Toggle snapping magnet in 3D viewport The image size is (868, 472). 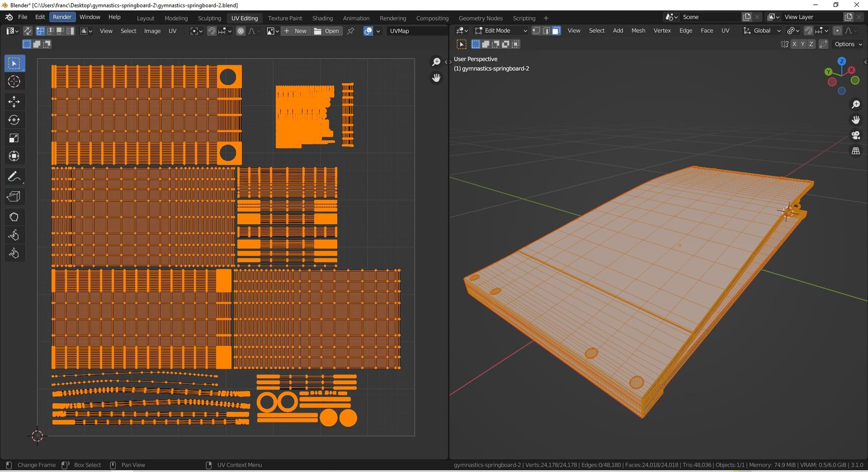(808, 30)
